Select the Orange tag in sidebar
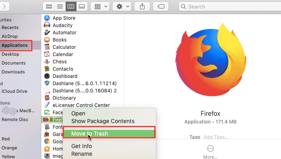 9,148
